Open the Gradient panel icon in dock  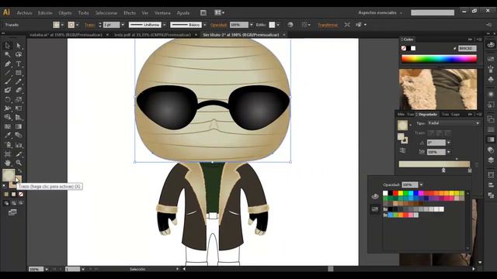pos(491,139)
